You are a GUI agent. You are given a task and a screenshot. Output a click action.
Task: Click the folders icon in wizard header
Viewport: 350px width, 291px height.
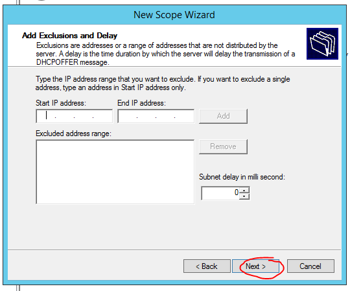coord(322,43)
